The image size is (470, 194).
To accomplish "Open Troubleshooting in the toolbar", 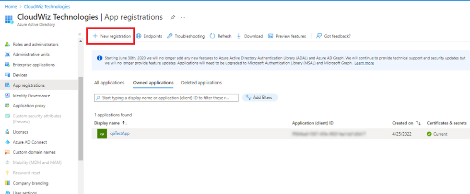I will 186,36.
